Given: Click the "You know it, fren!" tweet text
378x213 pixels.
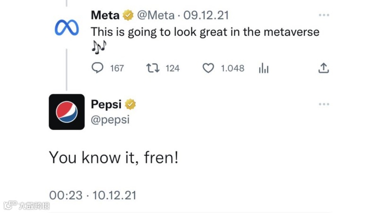Looking at the screenshot, I should (x=114, y=158).
